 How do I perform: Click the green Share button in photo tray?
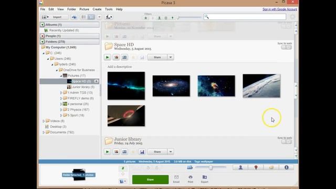[151, 180]
